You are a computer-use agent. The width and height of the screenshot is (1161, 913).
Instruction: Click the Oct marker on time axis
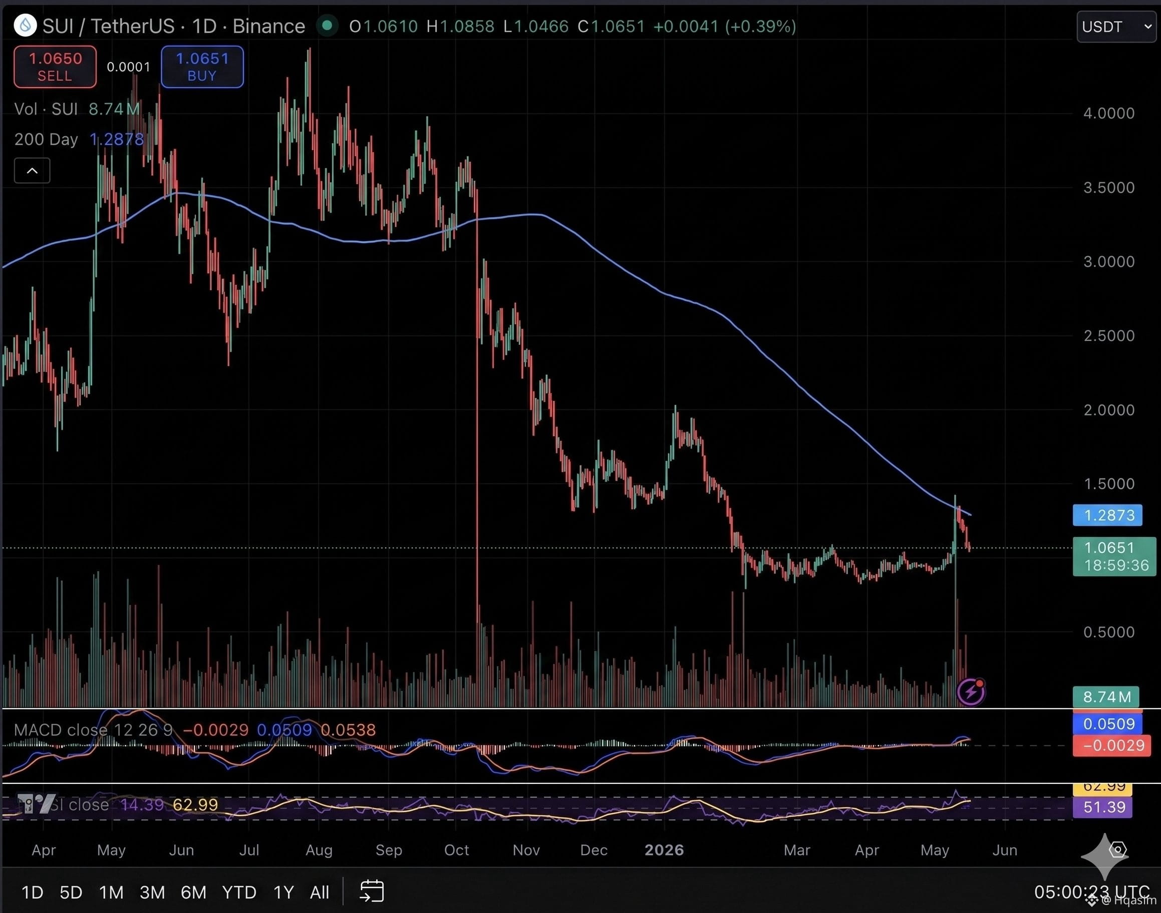click(456, 850)
